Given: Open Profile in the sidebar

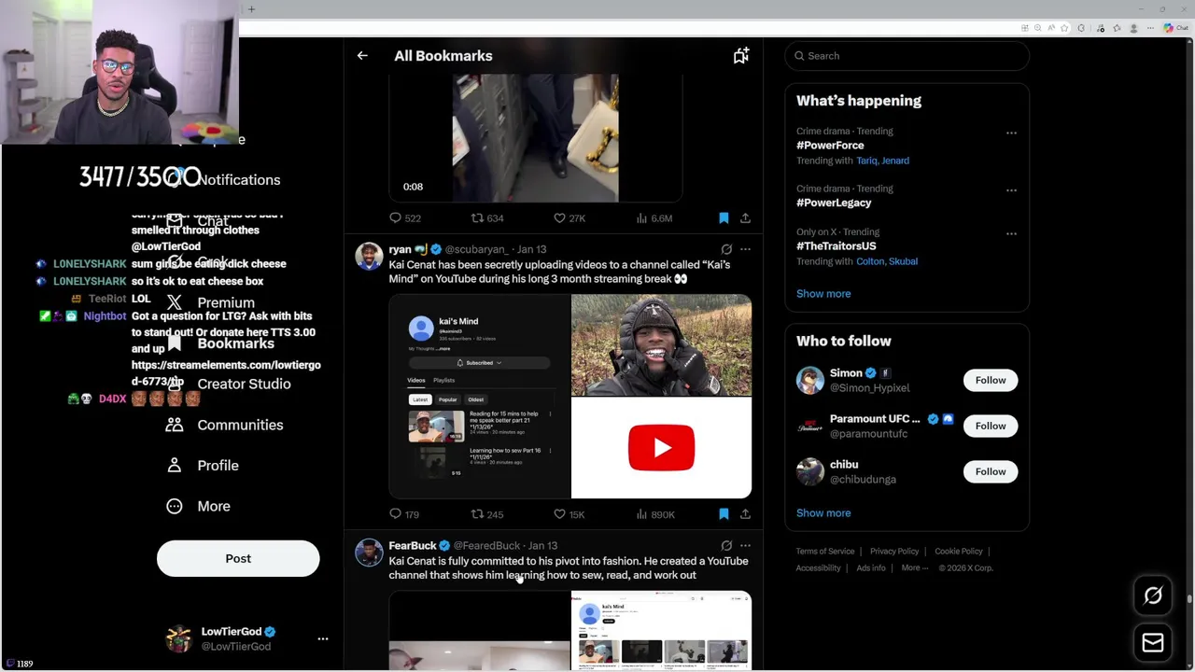Looking at the screenshot, I should (x=202, y=465).
